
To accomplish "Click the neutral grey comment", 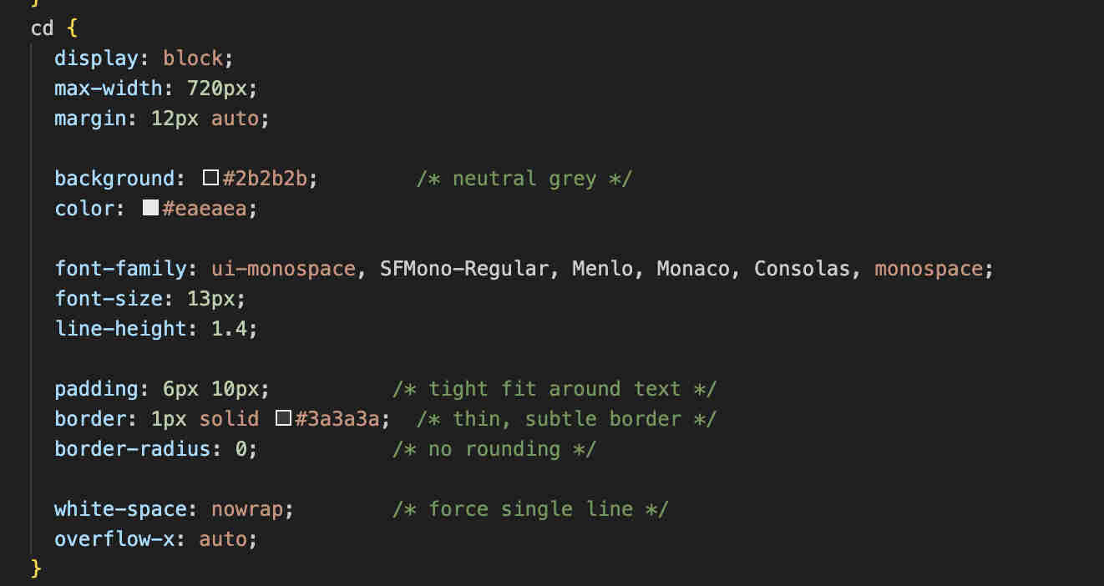I will [524, 179].
